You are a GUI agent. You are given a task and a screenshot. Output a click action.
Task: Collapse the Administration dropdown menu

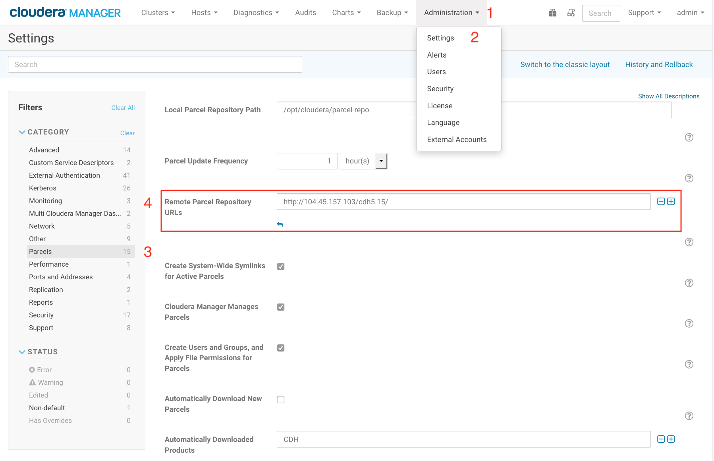tap(452, 13)
